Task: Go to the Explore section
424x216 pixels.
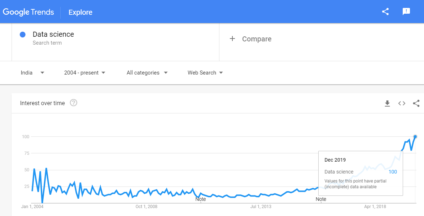Action: click(80, 12)
